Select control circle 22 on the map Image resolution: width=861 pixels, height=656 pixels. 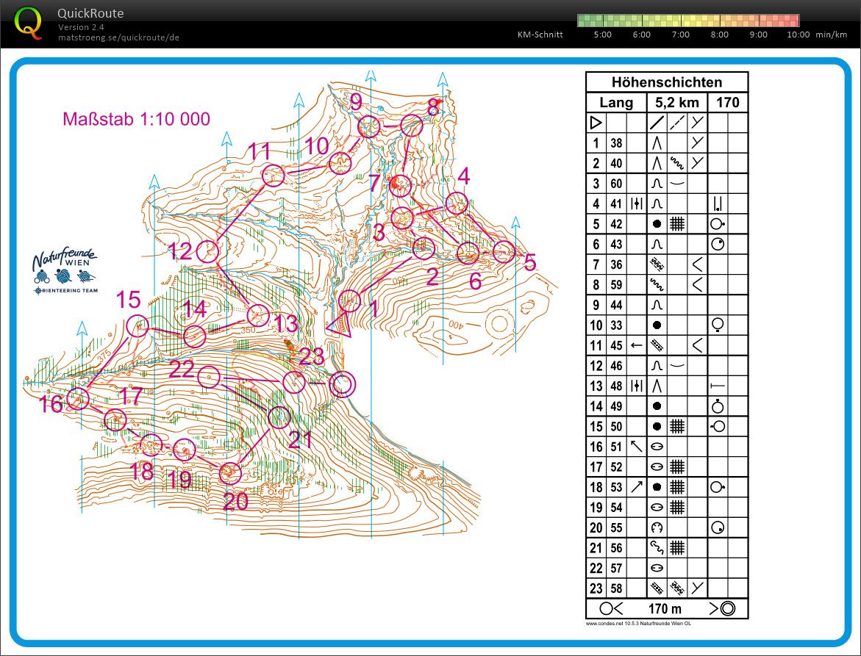click(209, 378)
